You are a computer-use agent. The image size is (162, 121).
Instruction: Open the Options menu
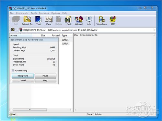coord(55,13)
